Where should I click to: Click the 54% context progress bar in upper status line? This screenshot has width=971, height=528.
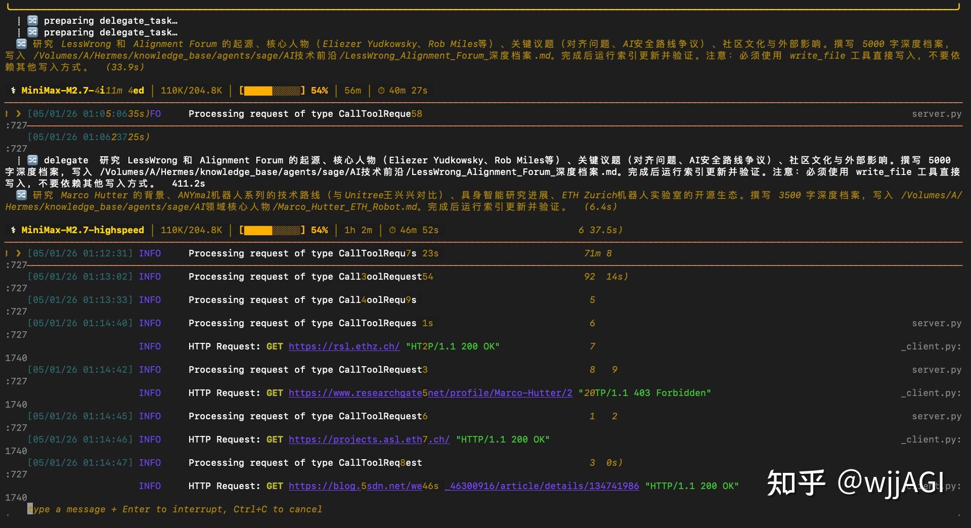coord(272,91)
